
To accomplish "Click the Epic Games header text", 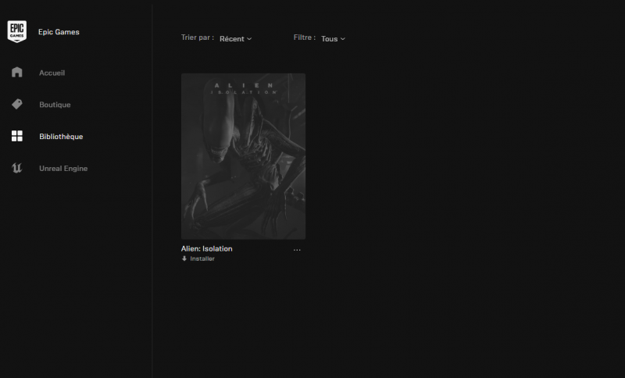I will coord(59,32).
